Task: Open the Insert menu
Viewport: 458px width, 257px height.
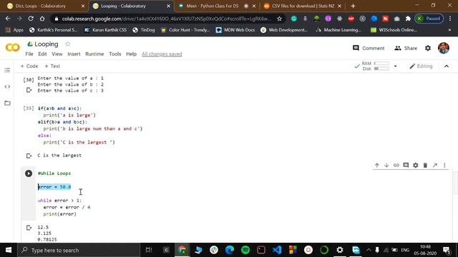Action: (74, 54)
